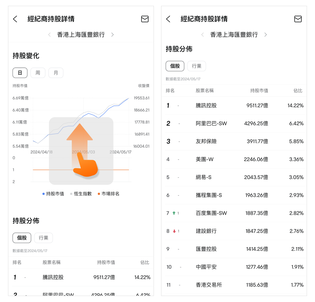Toggle the orange 市場排名 legend item
Image resolution: width=315 pixels, height=302 pixels.
pos(108,194)
